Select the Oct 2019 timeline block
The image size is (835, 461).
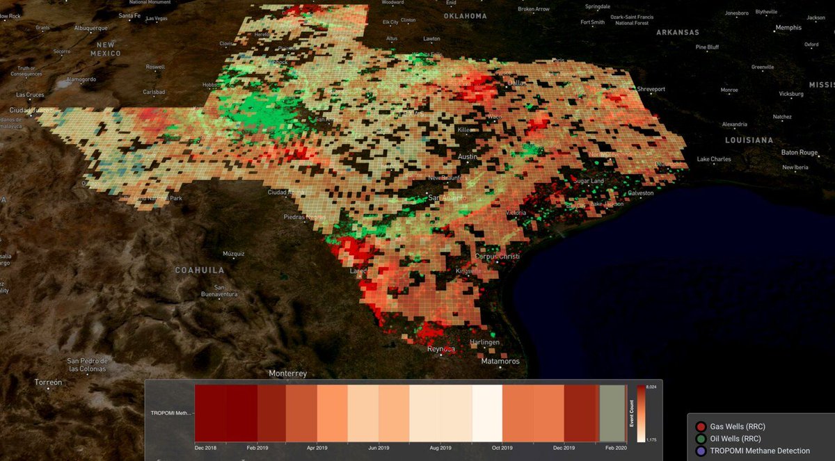click(x=518, y=414)
